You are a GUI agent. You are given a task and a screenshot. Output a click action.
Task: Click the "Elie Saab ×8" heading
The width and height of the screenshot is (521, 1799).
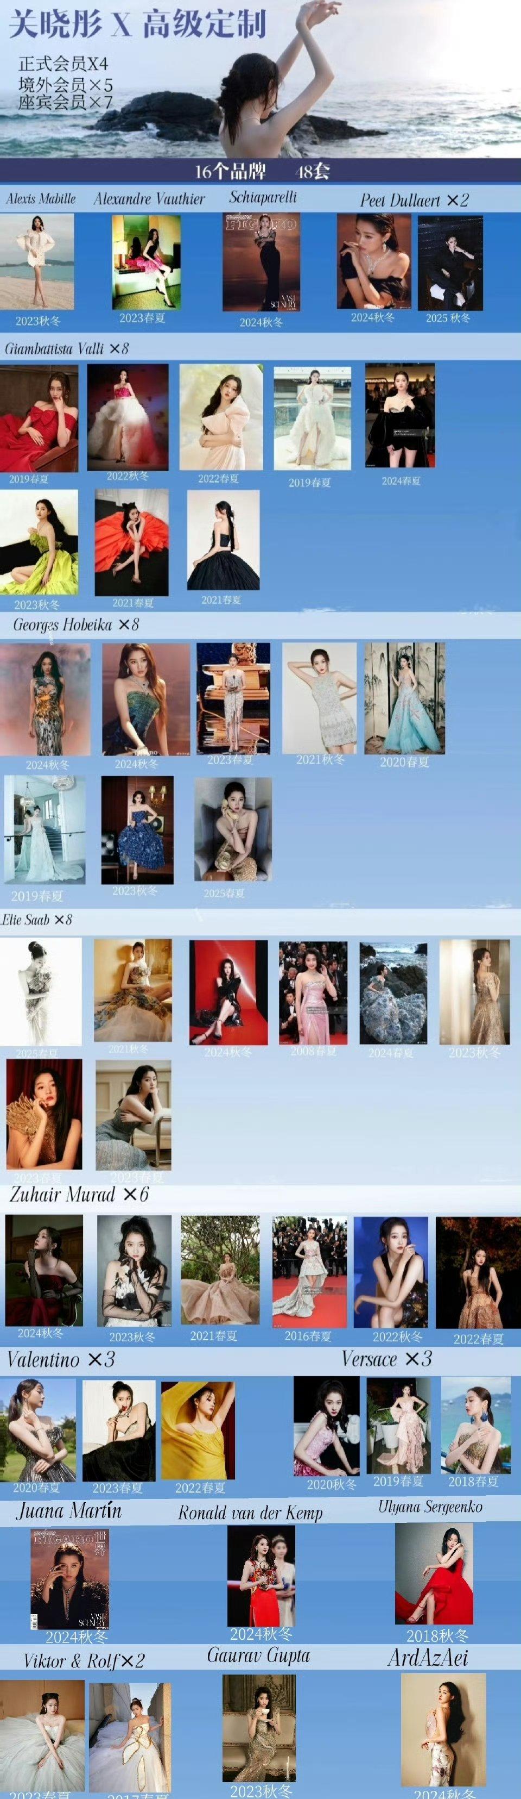click(36, 920)
